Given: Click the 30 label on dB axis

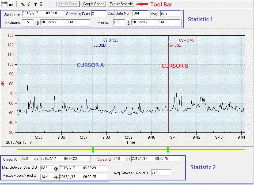Looking at the screenshot, I should click(x=11, y=132).
